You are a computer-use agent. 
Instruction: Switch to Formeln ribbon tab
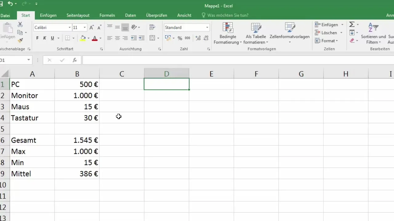(x=107, y=15)
